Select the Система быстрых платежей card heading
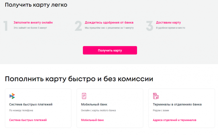 [31, 104]
